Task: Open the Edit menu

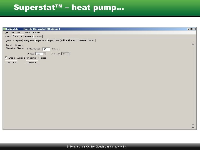Action: click(x=12, y=33)
